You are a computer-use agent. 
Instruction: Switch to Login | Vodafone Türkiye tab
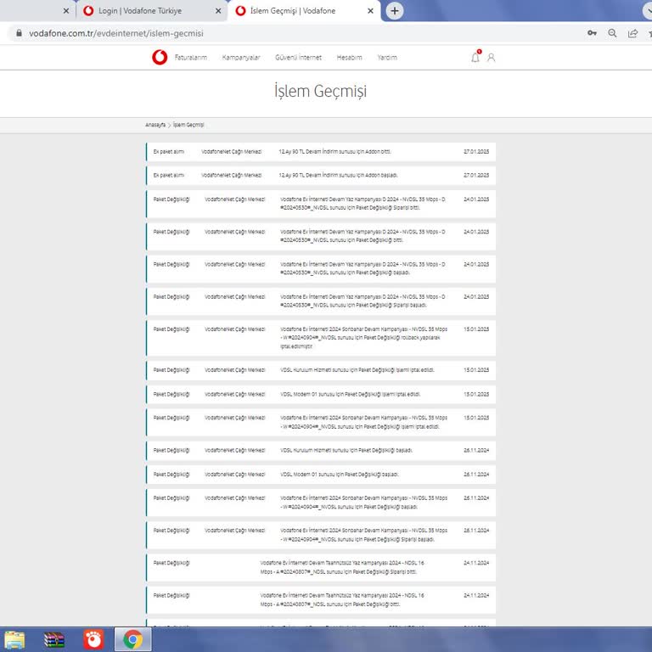152,11
